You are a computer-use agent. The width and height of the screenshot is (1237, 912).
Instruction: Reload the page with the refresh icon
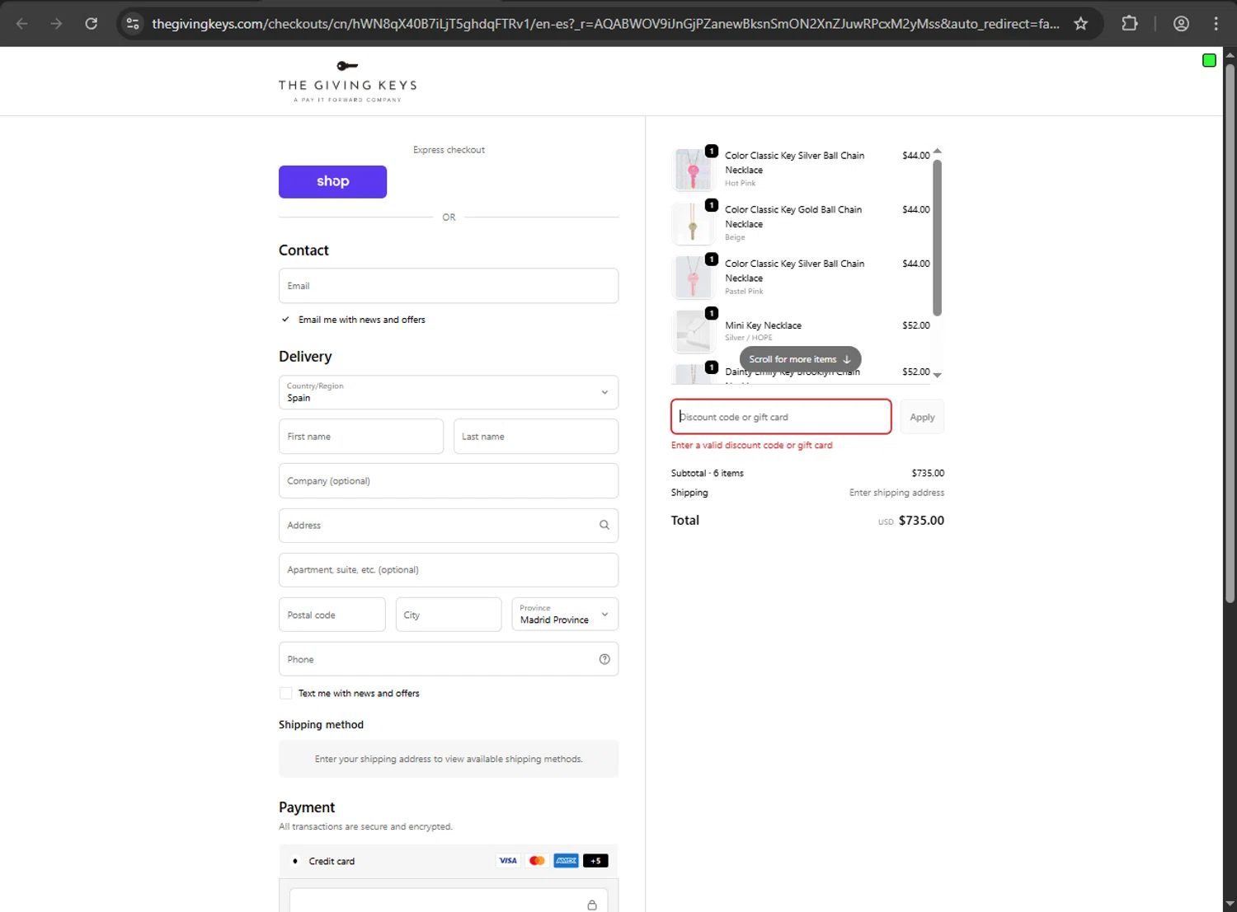click(x=92, y=23)
